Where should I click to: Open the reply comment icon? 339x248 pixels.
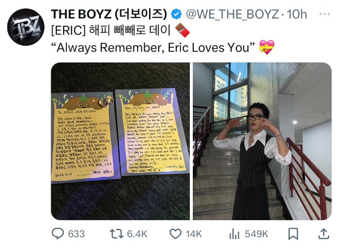(x=58, y=234)
